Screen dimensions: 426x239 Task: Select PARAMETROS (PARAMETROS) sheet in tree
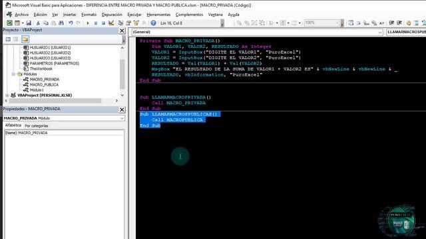55,64
